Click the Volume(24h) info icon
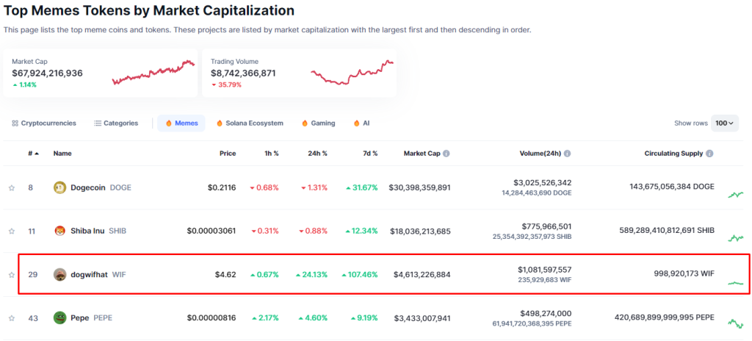This screenshot has width=752, height=341. (567, 154)
